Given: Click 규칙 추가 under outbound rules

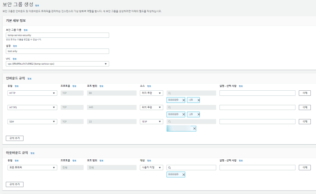Looking at the screenshot, I should (x=15, y=184).
